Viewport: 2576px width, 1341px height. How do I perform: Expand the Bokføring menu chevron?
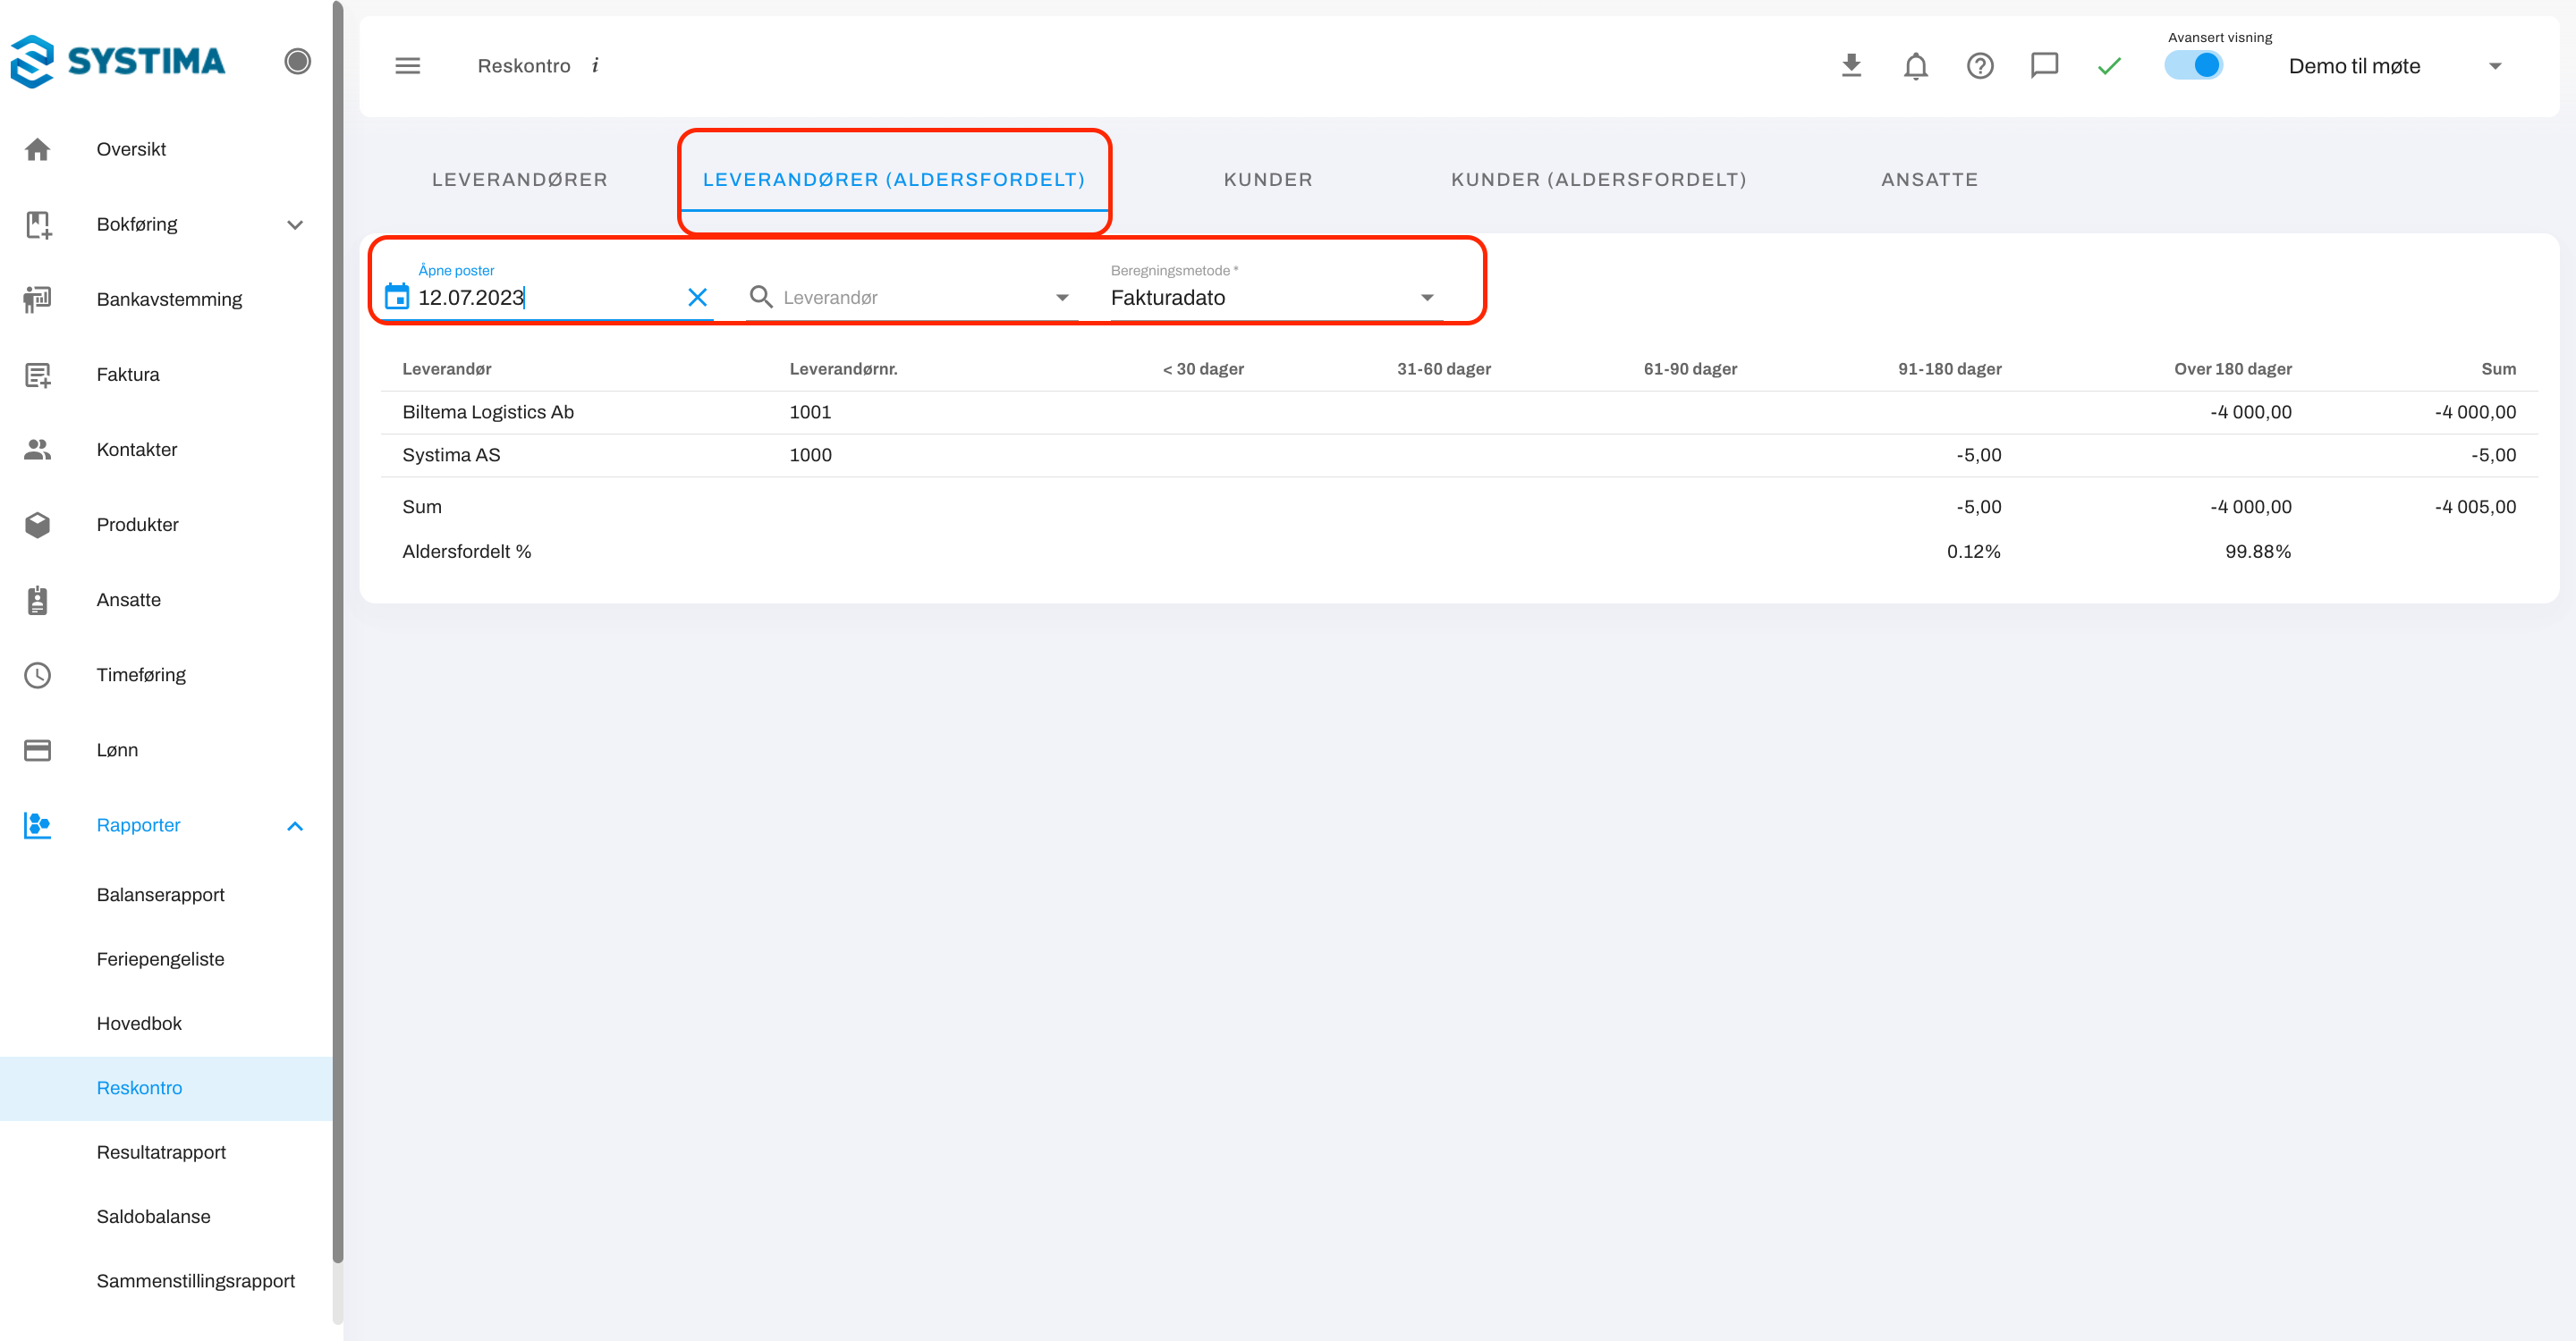click(295, 224)
